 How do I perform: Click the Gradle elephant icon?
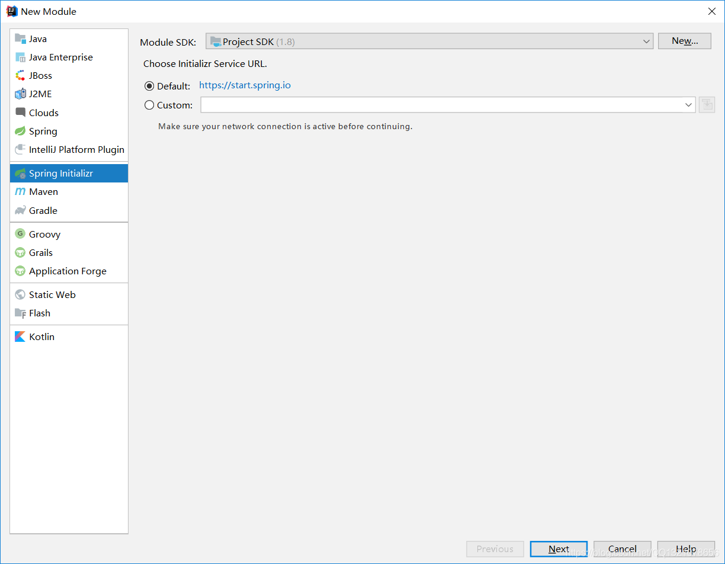coord(20,210)
